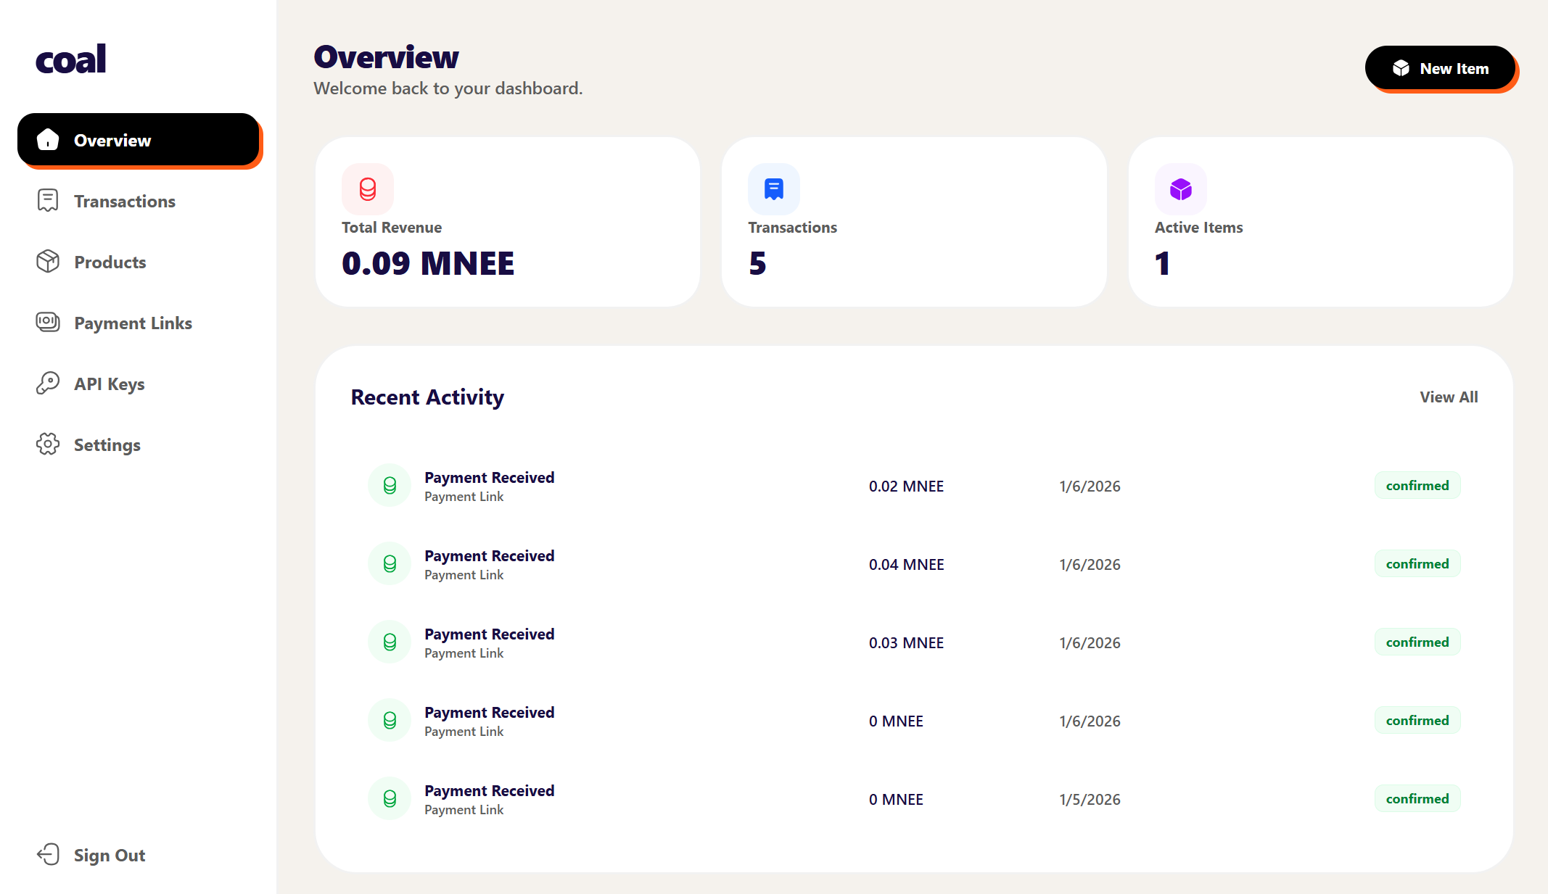Click the Products box icon

(47, 262)
